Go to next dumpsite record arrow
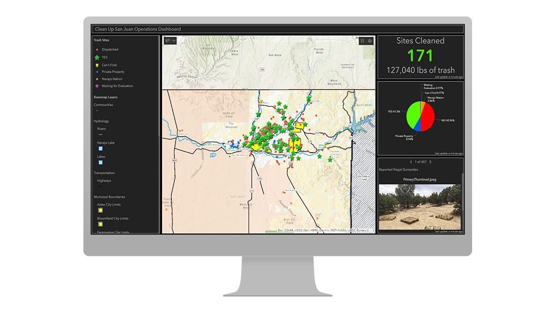 [430, 162]
